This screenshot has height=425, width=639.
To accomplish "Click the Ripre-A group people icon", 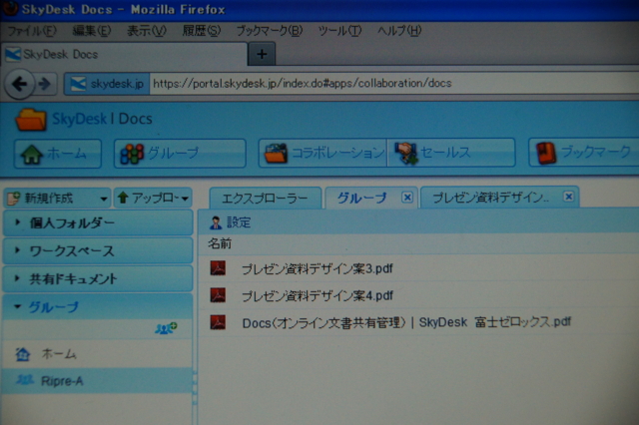I will [25, 380].
